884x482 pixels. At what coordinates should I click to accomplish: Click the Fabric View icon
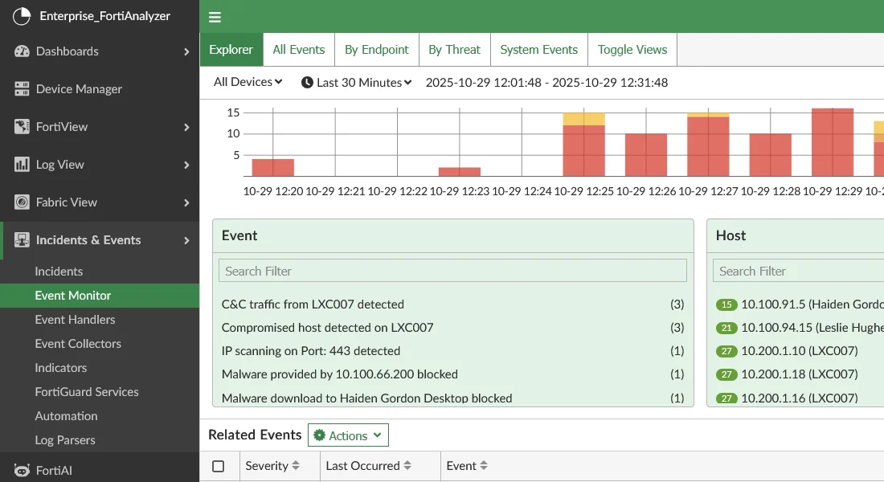22,202
